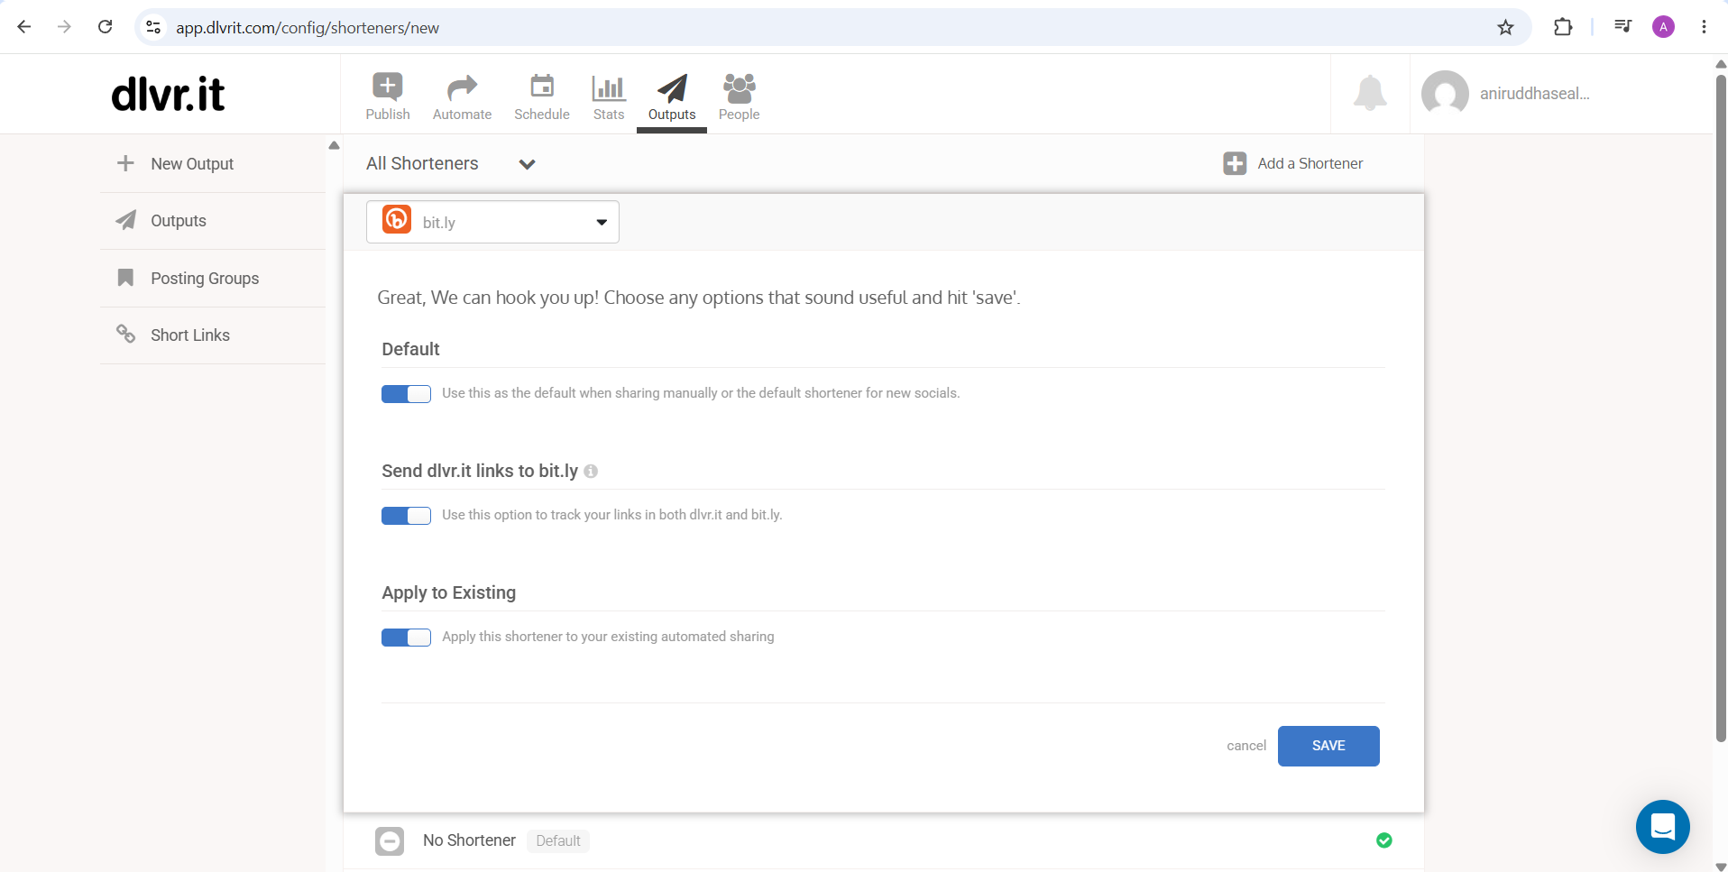The image size is (1728, 872).
Task: Click the Add a Shortener plus icon
Action: pos(1235,163)
